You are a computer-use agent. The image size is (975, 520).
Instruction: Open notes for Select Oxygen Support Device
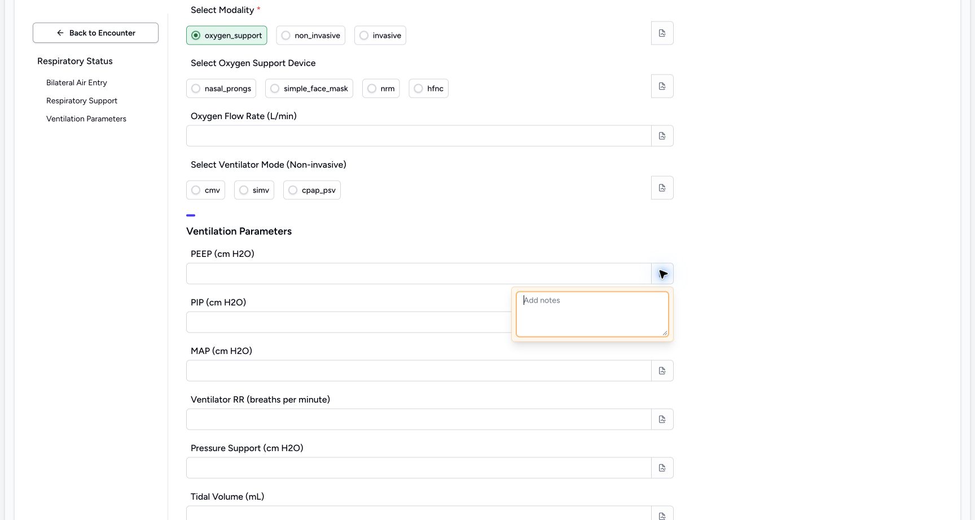[x=662, y=86]
